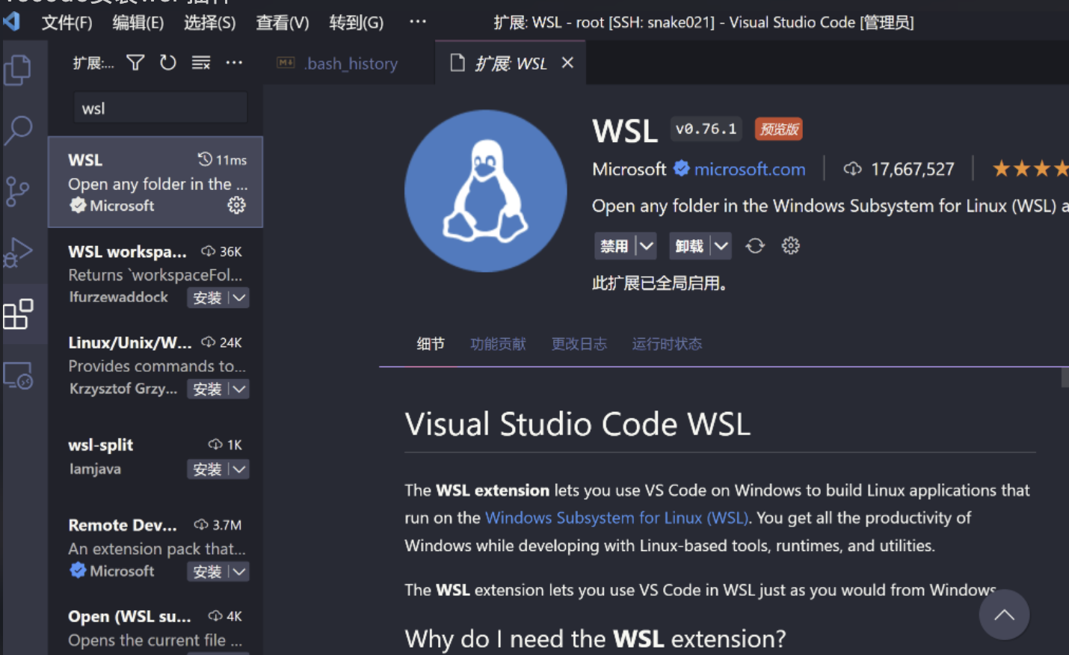Open Source Control view in activity bar
This screenshot has width=1069, height=655.
coord(18,191)
